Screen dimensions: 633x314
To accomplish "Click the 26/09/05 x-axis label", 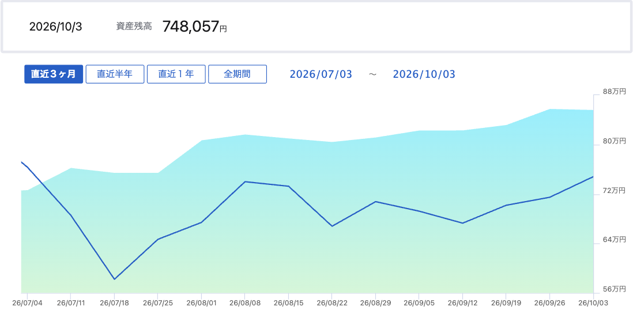I will (x=419, y=302).
